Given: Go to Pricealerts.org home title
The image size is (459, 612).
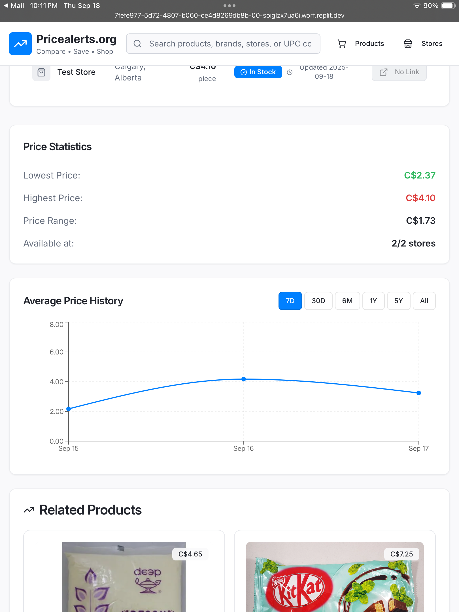Looking at the screenshot, I should click(76, 39).
